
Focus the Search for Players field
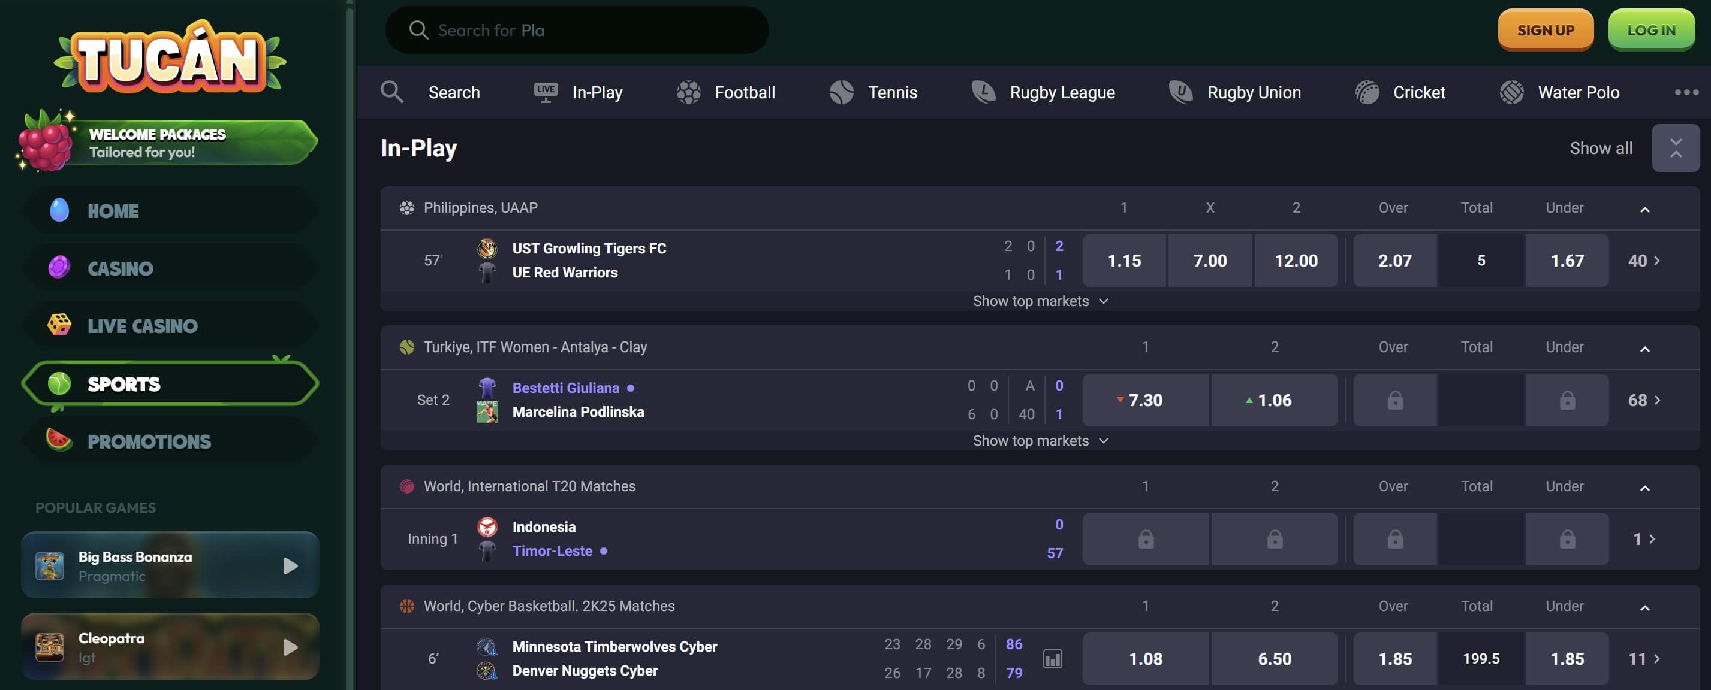pos(585,30)
